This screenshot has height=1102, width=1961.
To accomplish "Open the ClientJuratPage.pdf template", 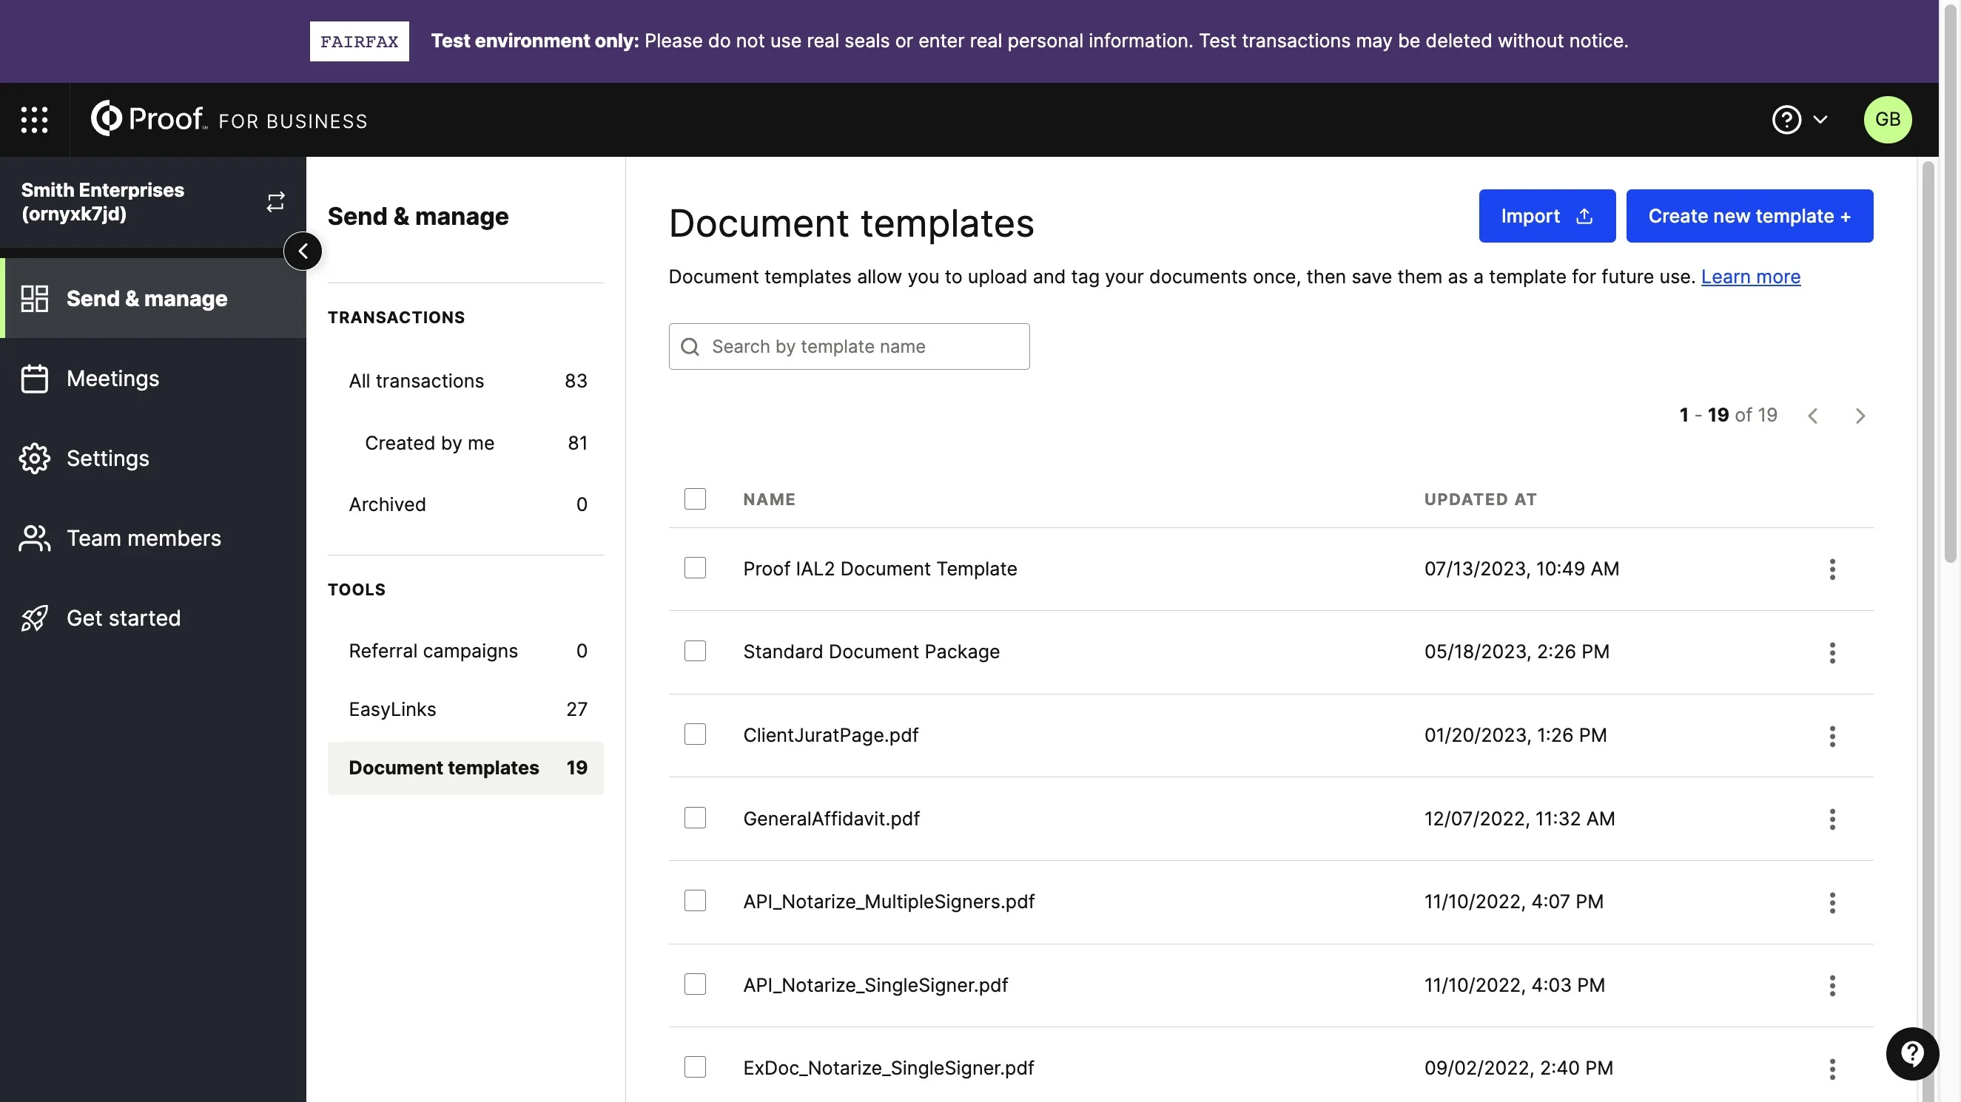I will pos(830,735).
